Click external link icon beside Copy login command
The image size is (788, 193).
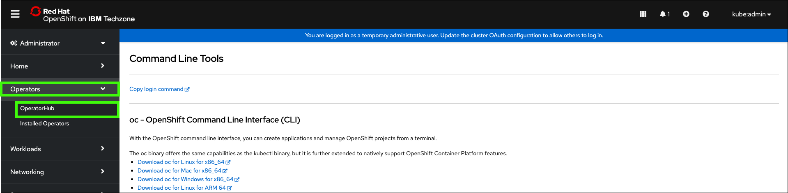click(x=187, y=89)
